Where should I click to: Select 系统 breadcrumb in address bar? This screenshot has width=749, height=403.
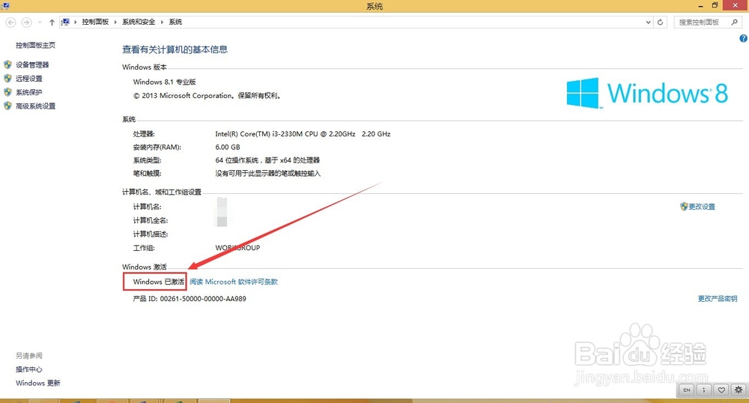coord(175,22)
